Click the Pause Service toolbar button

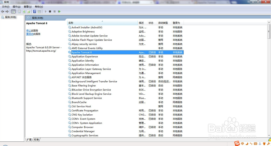click(54, 12)
